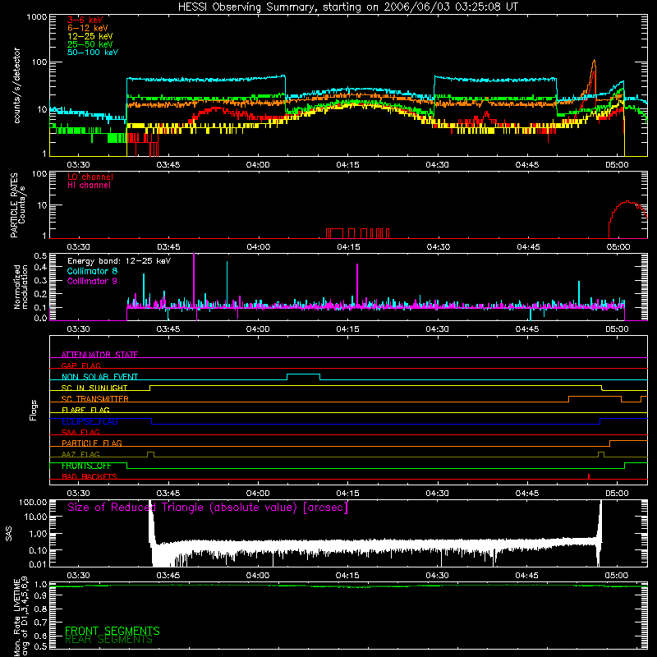
Task: Click the BAD PACKETS flag label
Action: tap(90, 476)
